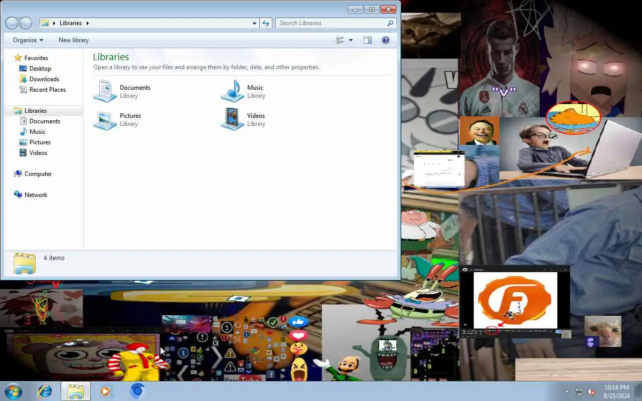Image resolution: width=642 pixels, height=401 pixels.
Task: Click Windows Explorer taskbar button
Action: click(76, 391)
